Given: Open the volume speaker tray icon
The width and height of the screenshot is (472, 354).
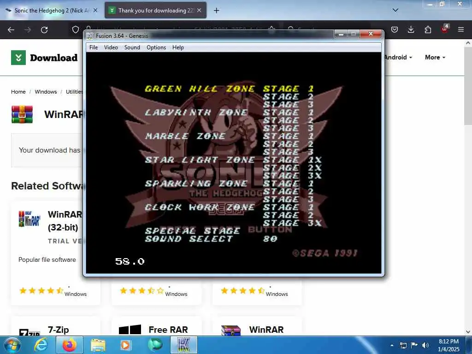Looking at the screenshot, I should click(425, 345).
